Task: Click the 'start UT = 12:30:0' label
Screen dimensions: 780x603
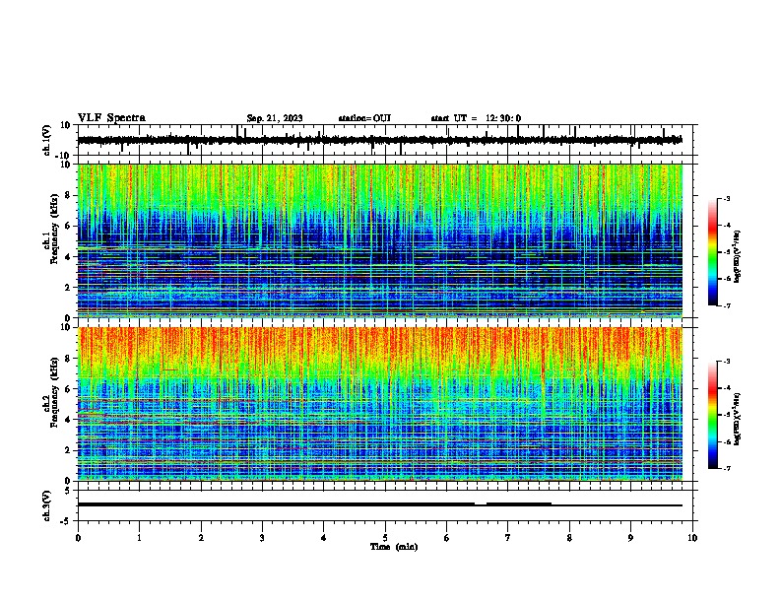Action: click(x=476, y=118)
